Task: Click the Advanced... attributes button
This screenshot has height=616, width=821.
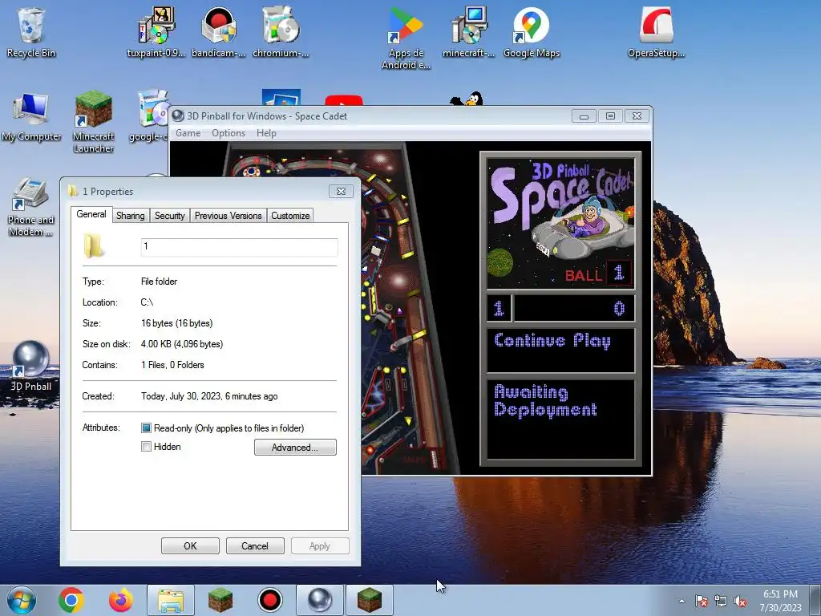Action: [295, 448]
